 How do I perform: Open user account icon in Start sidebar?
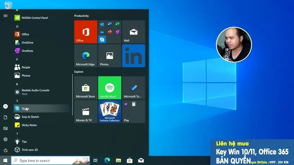[x=6, y=106]
